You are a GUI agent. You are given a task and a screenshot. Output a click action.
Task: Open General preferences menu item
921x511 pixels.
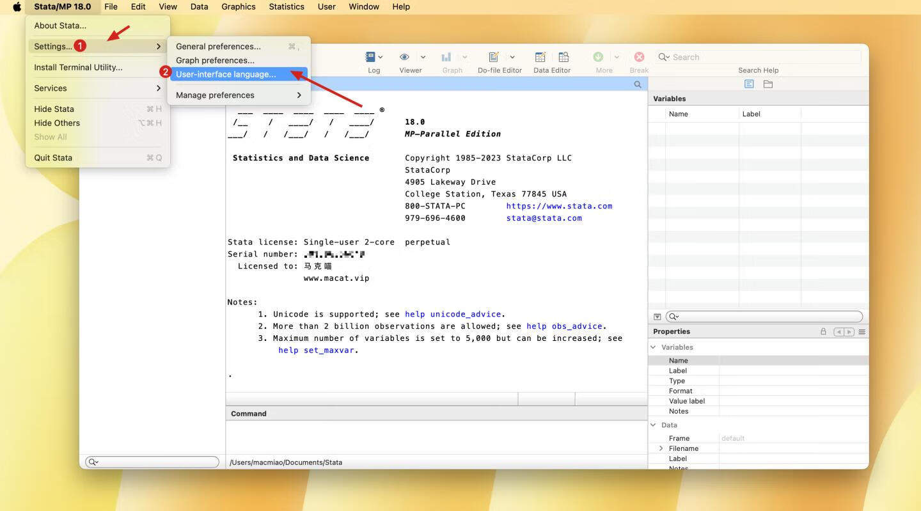239,46
